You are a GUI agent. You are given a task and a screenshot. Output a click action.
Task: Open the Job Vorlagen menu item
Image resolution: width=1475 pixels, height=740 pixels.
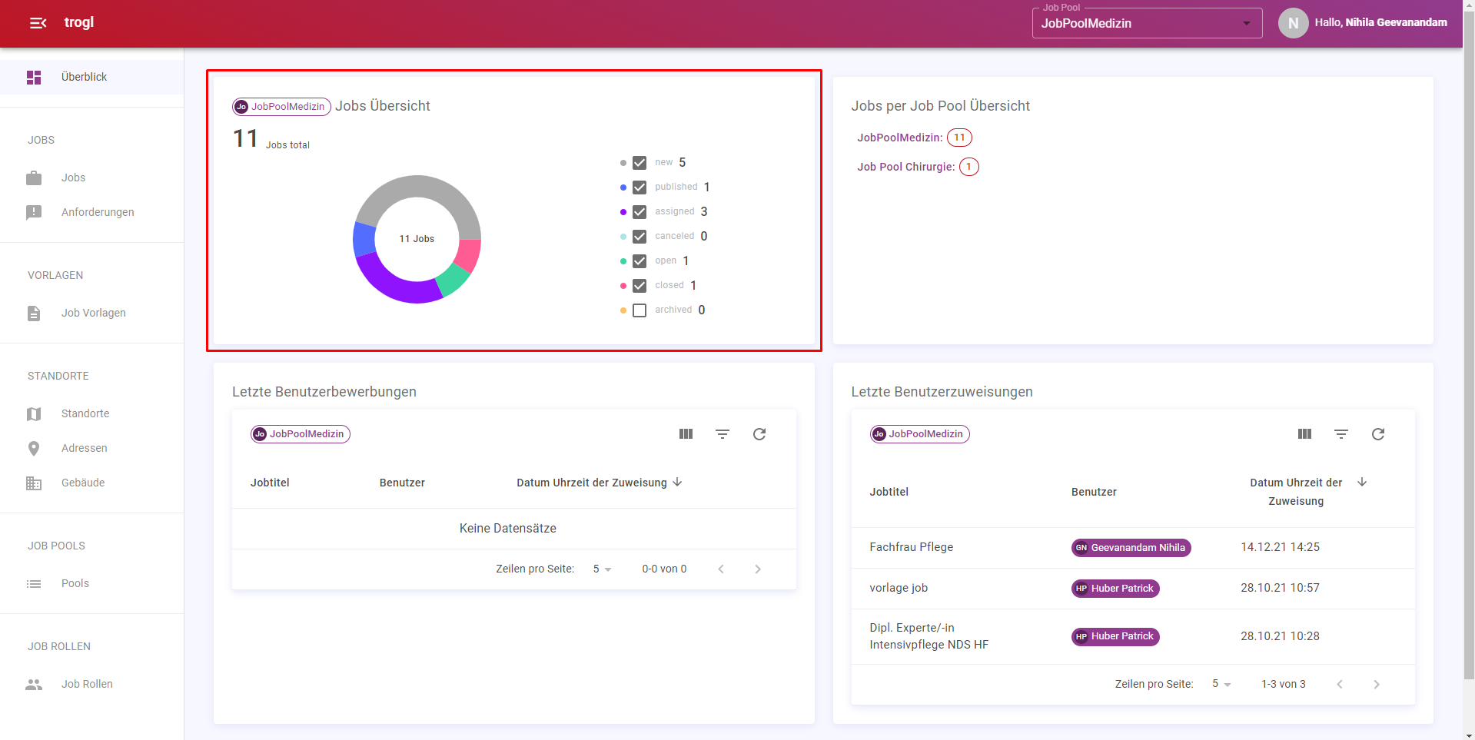[x=91, y=313]
